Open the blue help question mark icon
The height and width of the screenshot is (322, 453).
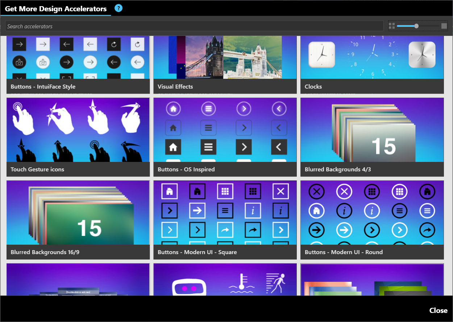119,8
